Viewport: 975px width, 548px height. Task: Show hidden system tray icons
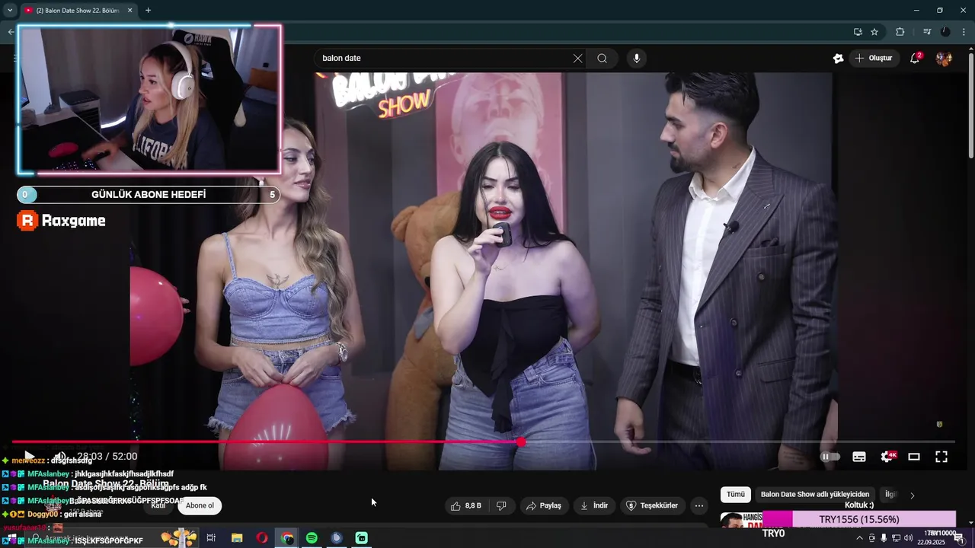pos(860,538)
